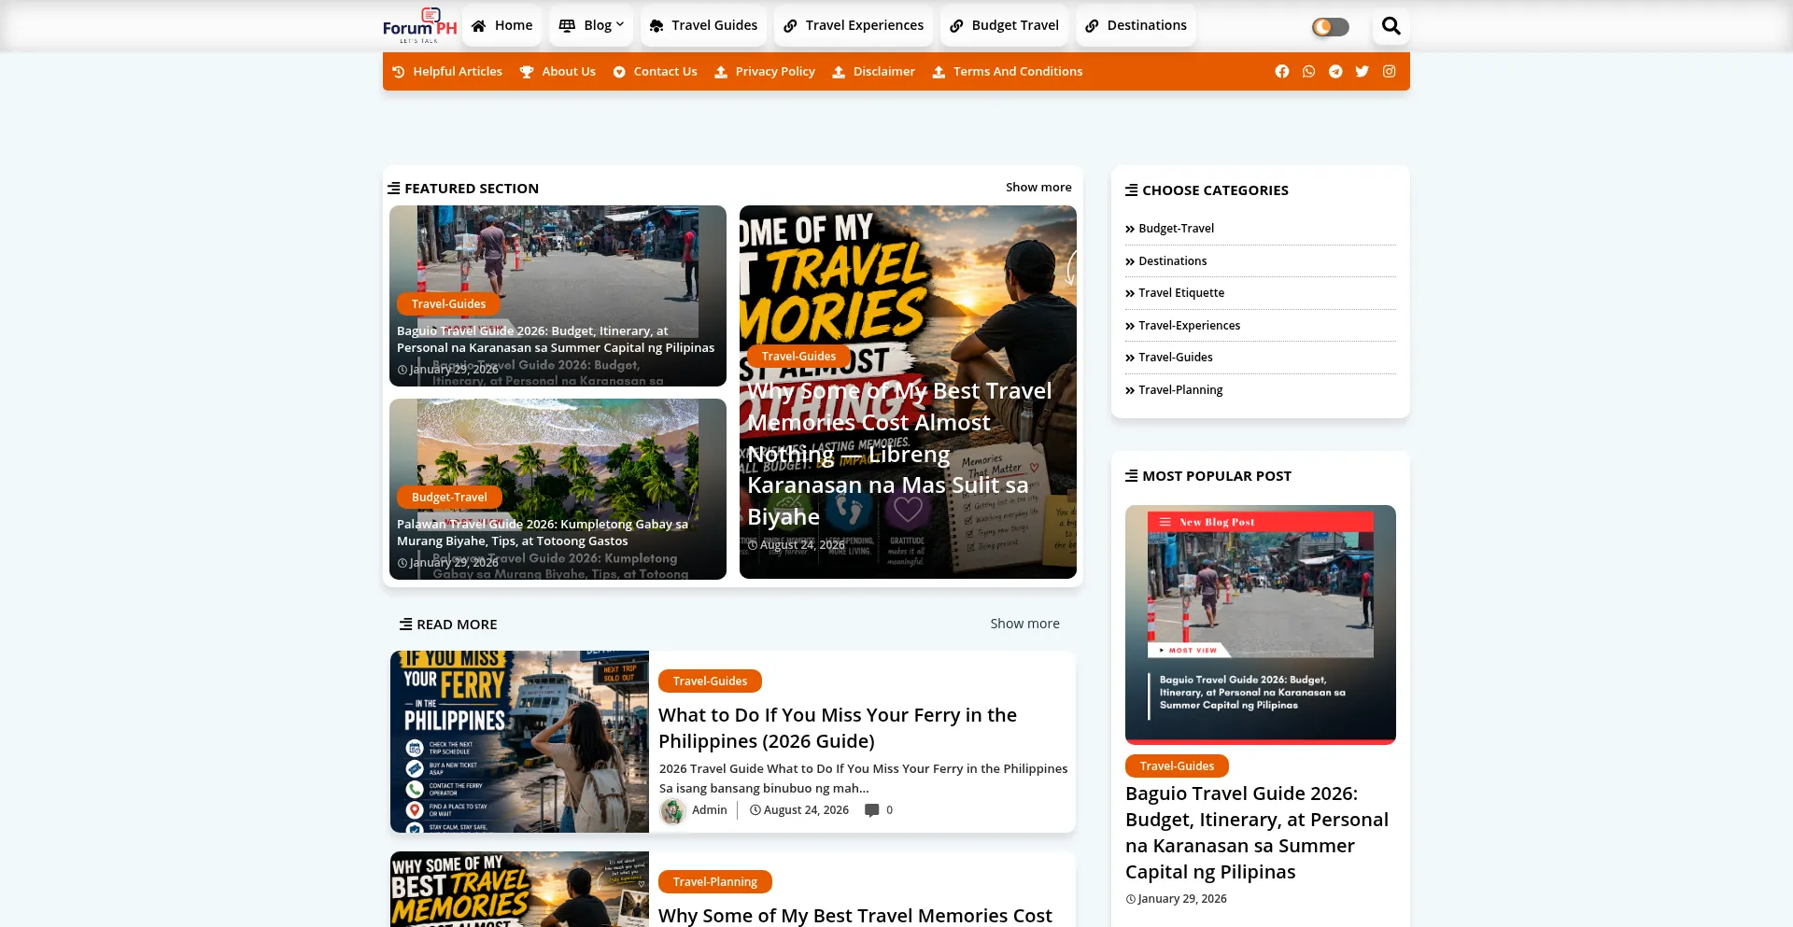Go to the Home menu item

point(502,26)
